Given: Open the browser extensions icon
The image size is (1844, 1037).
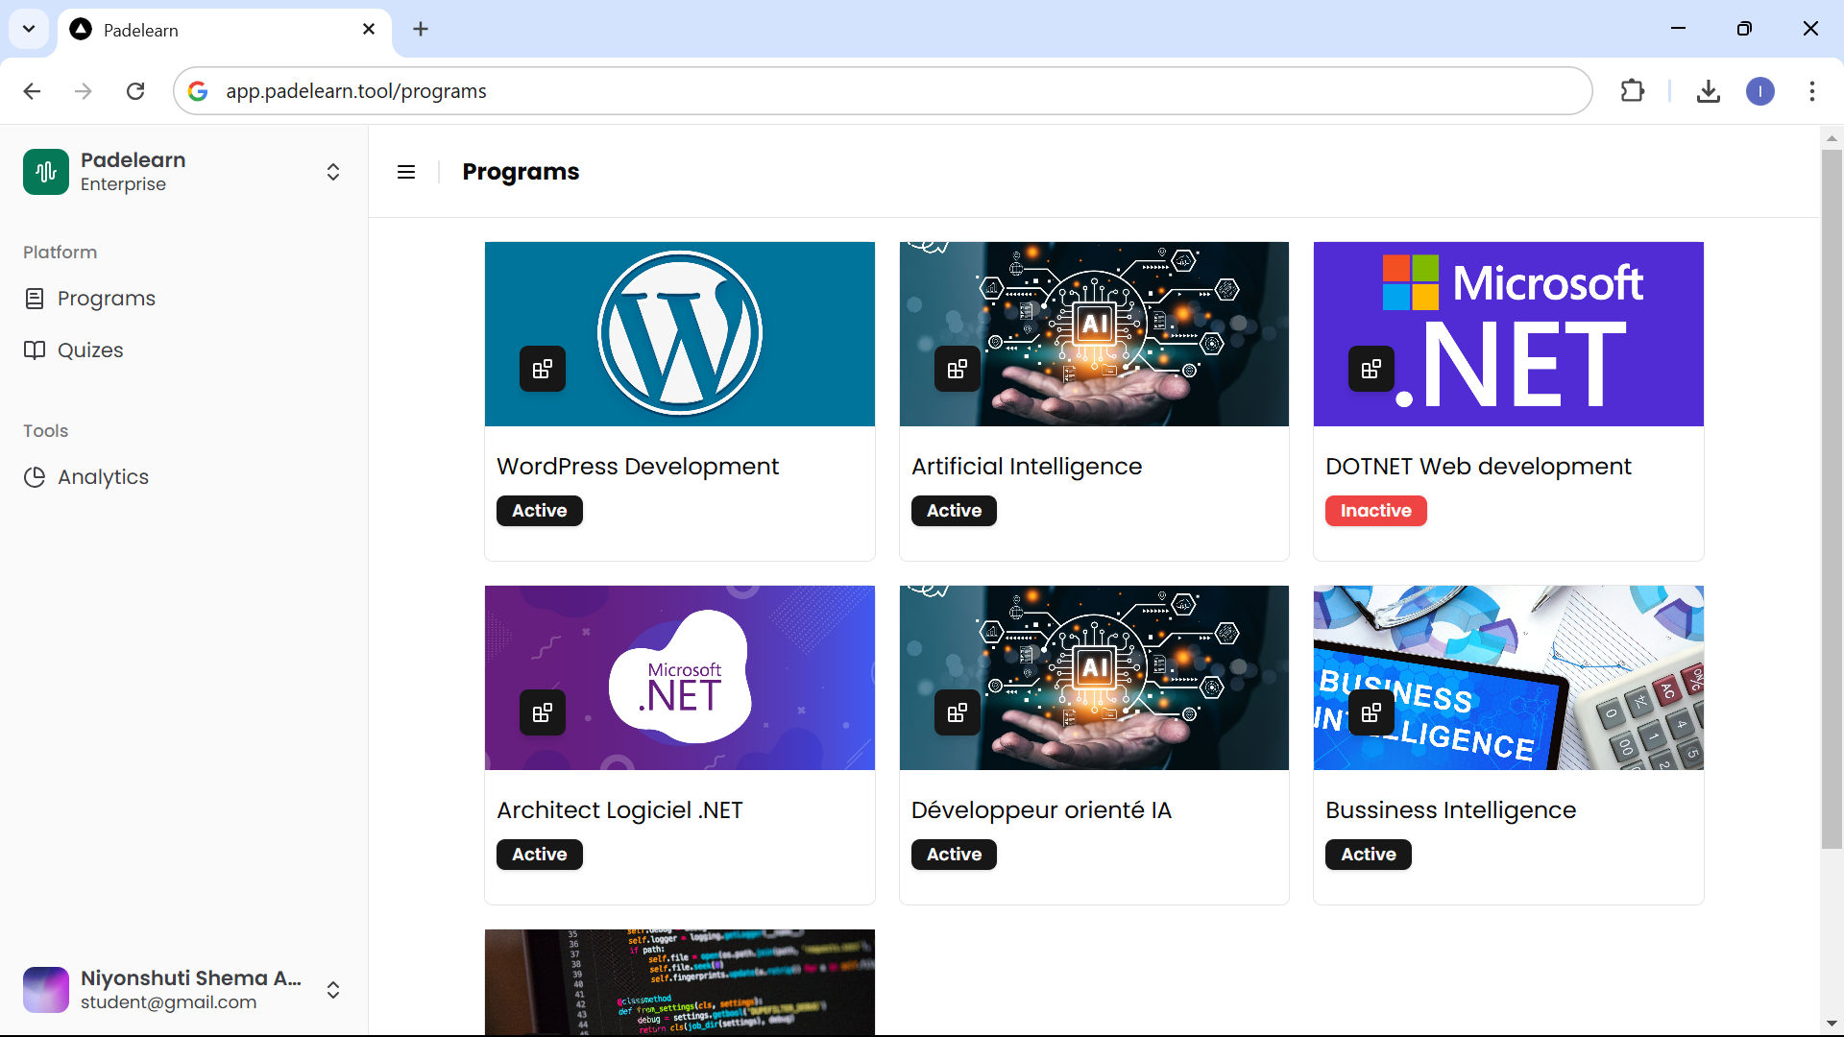Looking at the screenshot, I should tap(1632, 91).
